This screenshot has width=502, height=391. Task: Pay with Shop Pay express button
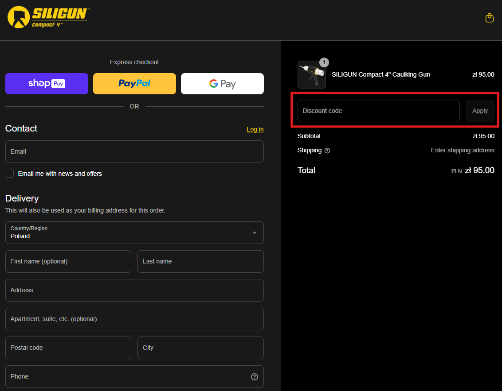[47, 84]
